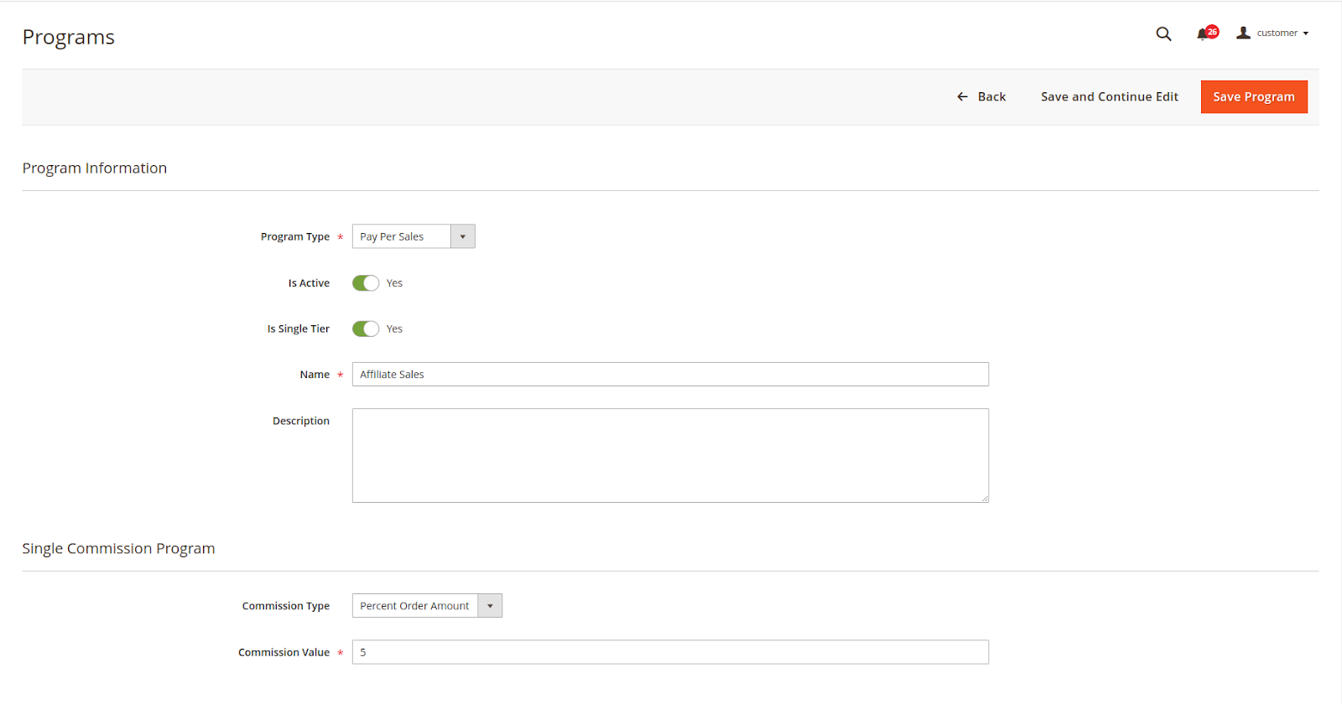The width and height of the screenshot is (1342, 704).
Task: Click the Name field label
Action: tap(315, 375)
